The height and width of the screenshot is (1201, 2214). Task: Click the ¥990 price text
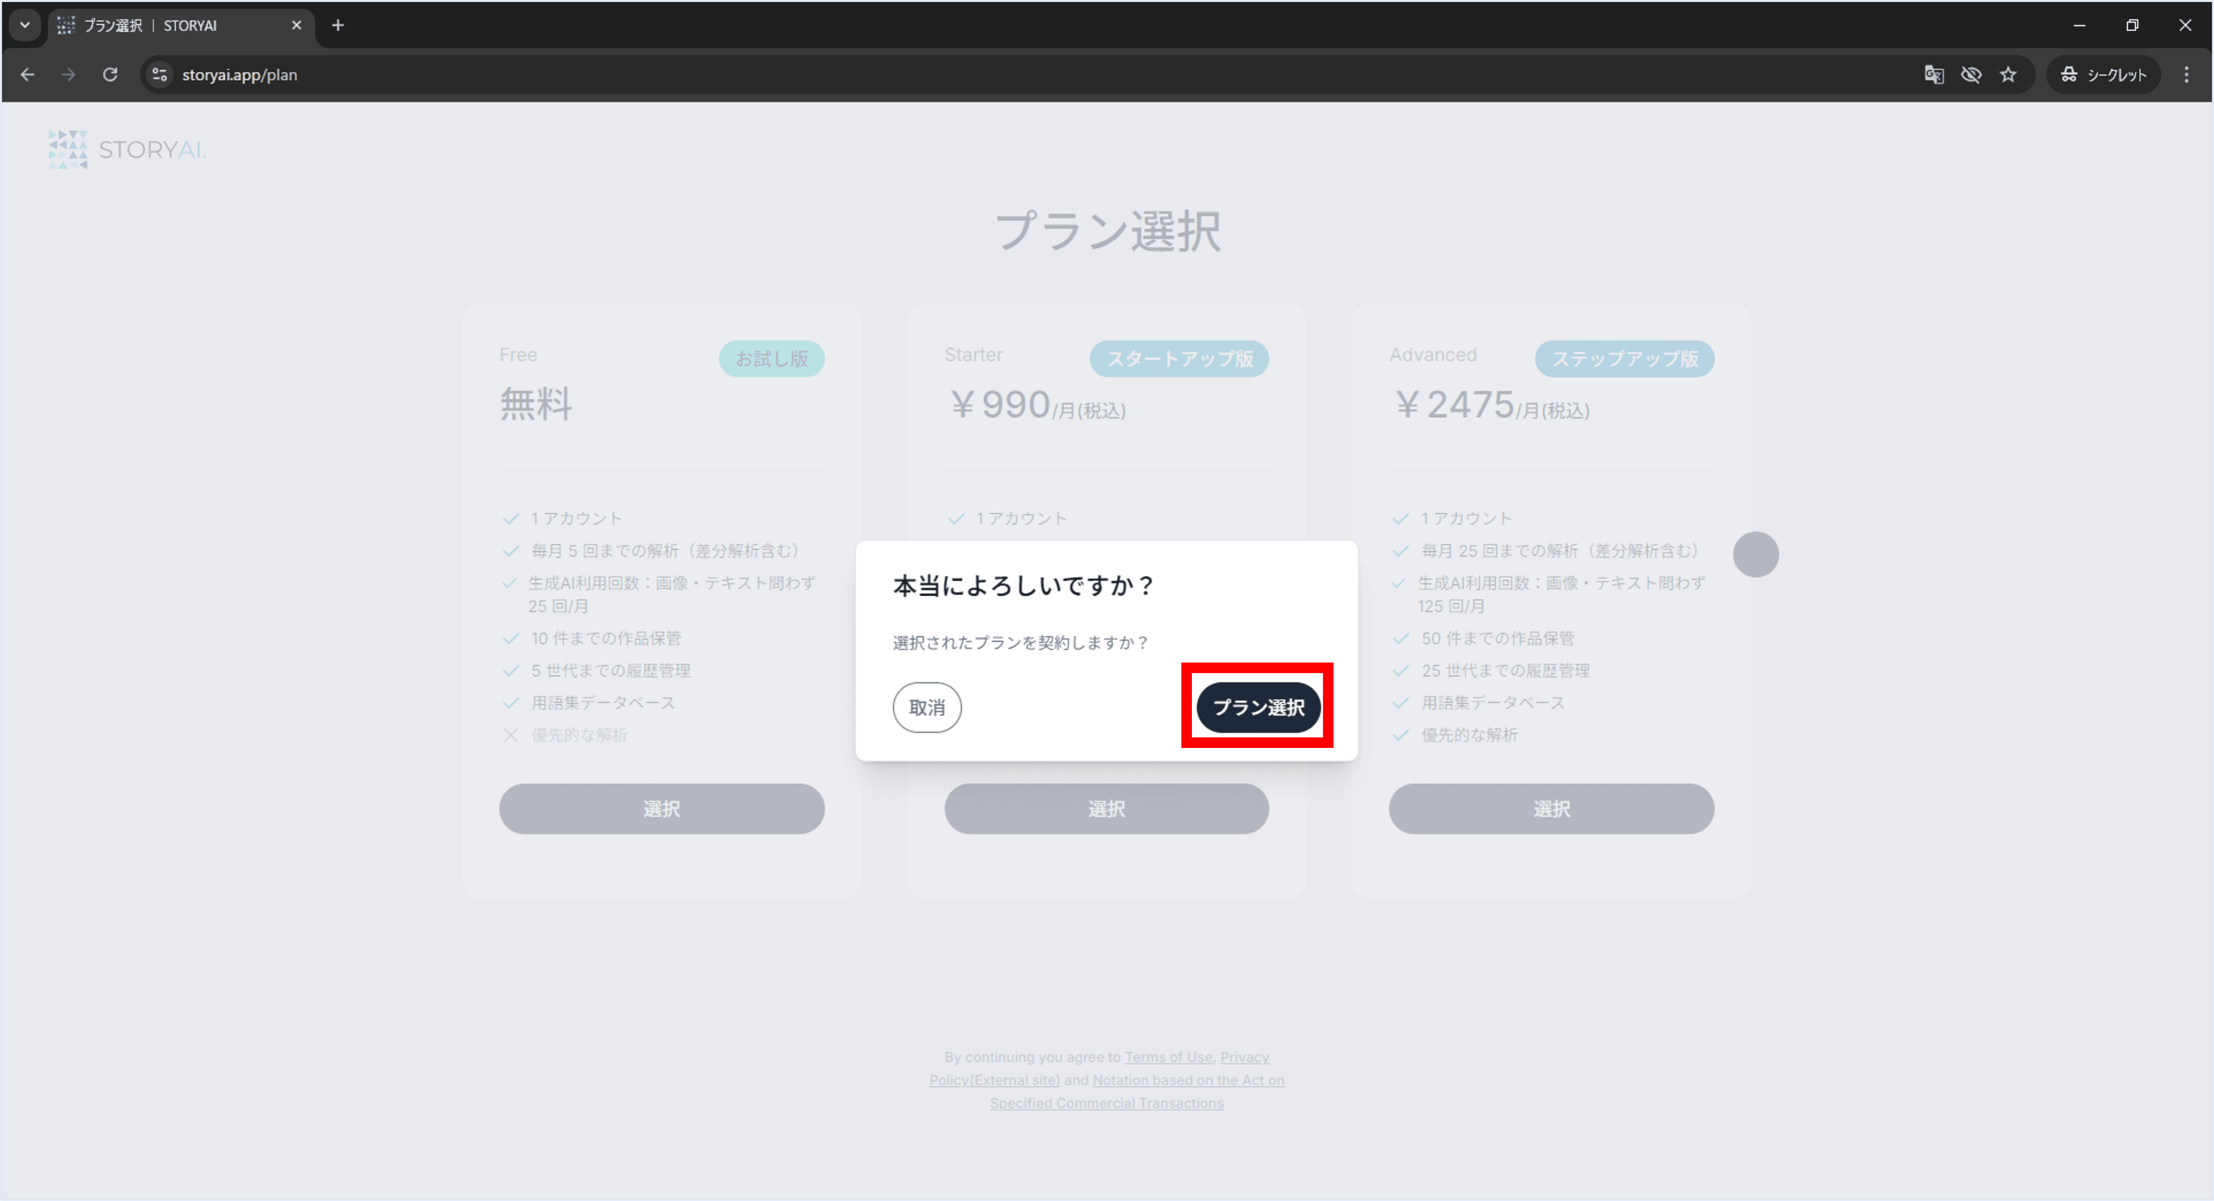pyautogui.click(x=1037, y=405)
